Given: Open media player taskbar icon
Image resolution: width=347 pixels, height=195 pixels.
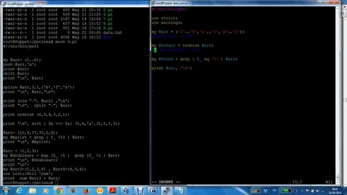Looking at the screenshot, I should pyautogui.click(x=46, y=191).
